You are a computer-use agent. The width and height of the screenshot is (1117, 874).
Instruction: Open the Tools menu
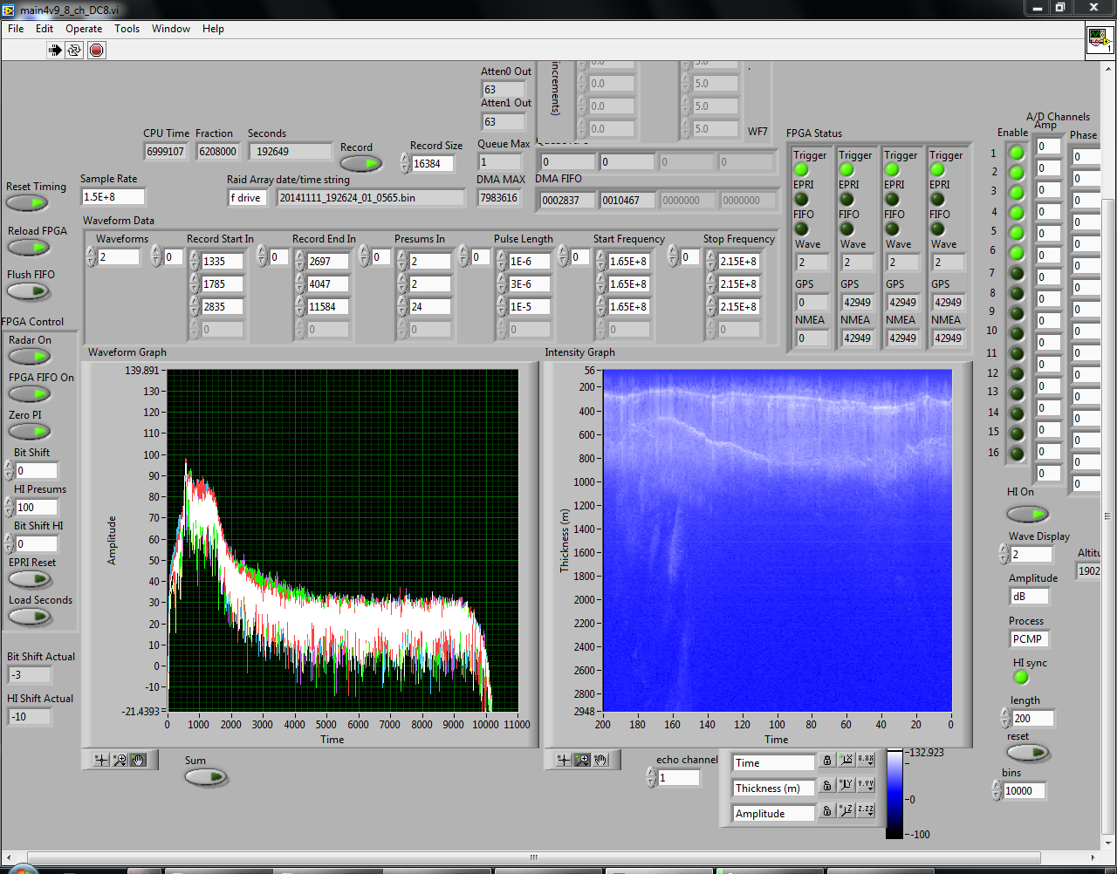click(127, 29)
